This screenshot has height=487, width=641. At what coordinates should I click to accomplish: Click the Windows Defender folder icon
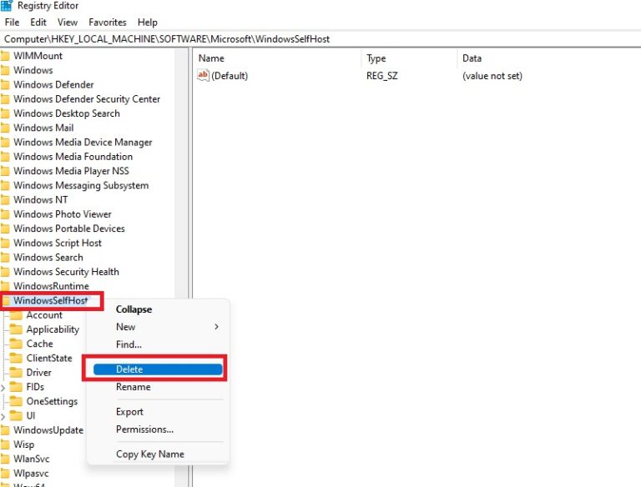coord(5,84)
